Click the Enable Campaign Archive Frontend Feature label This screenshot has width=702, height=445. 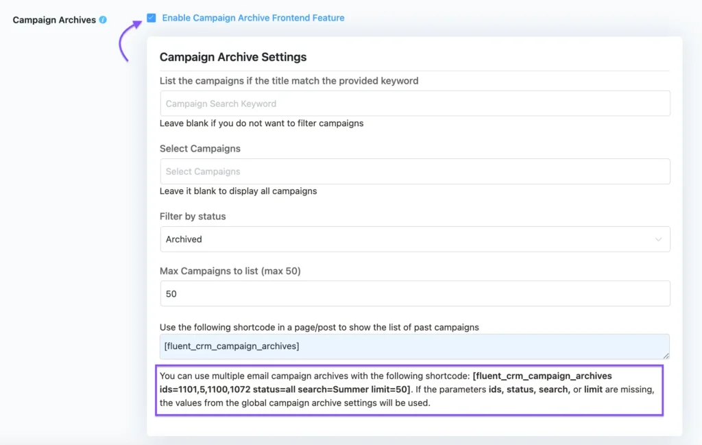click(x=253, y=18)
